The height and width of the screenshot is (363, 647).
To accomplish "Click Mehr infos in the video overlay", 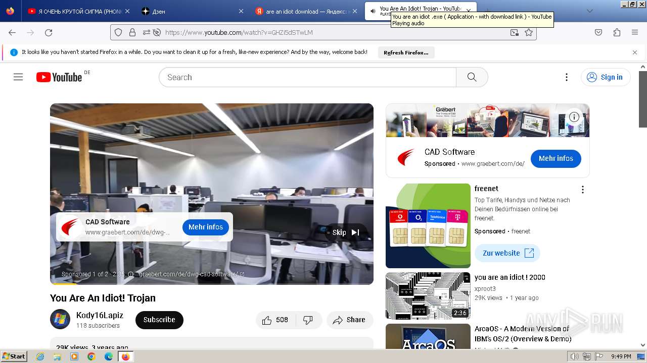I will pos(206,227).
